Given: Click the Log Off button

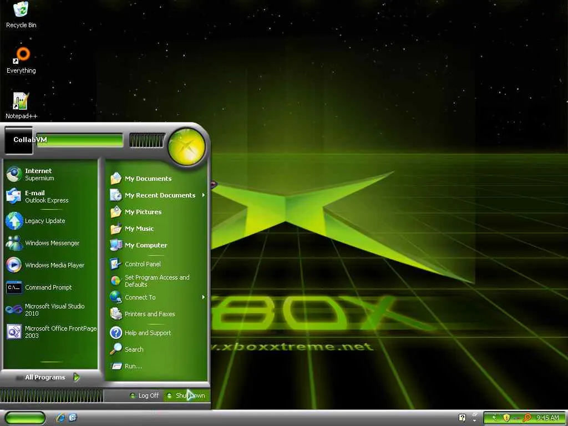Looking at the screenshot, I should coord(144,395).
